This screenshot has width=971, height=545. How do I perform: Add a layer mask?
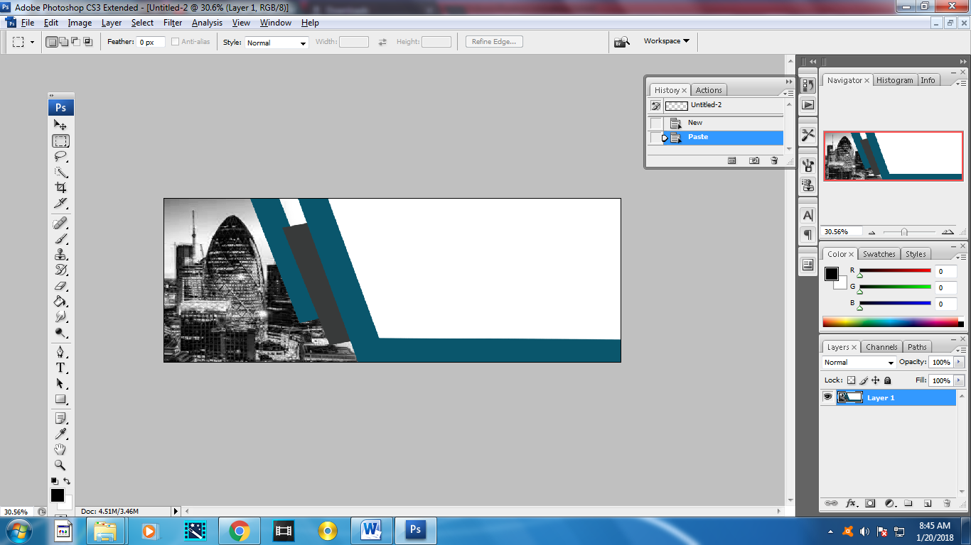tap(870, 503)
